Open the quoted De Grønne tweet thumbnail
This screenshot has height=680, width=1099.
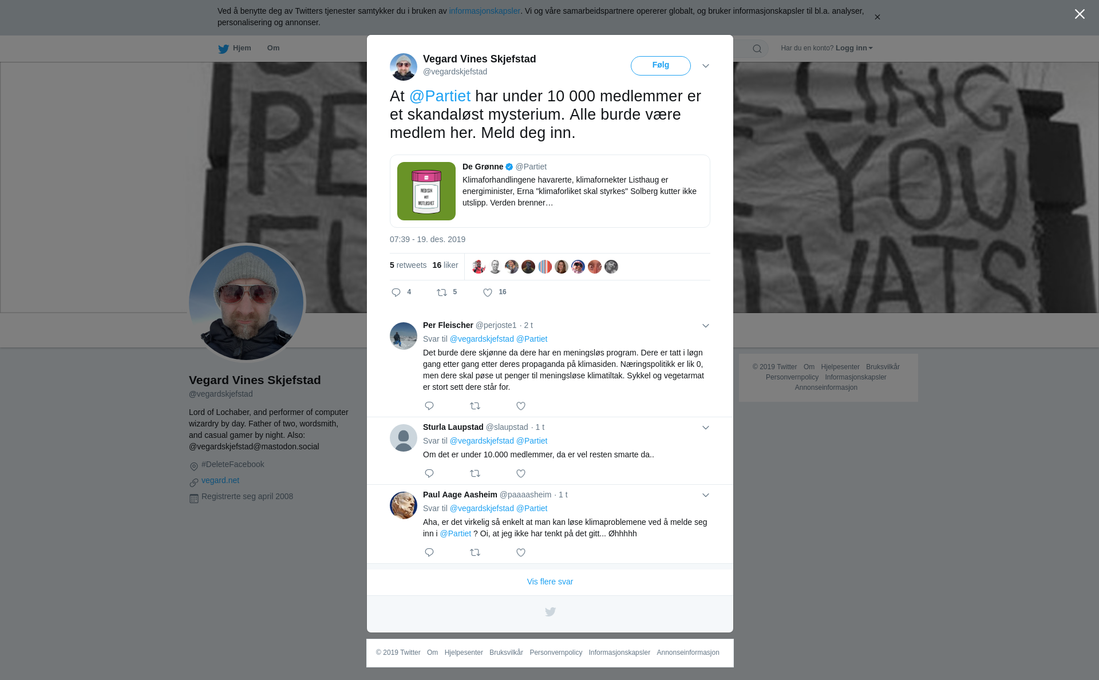click(x=426, y=191)
